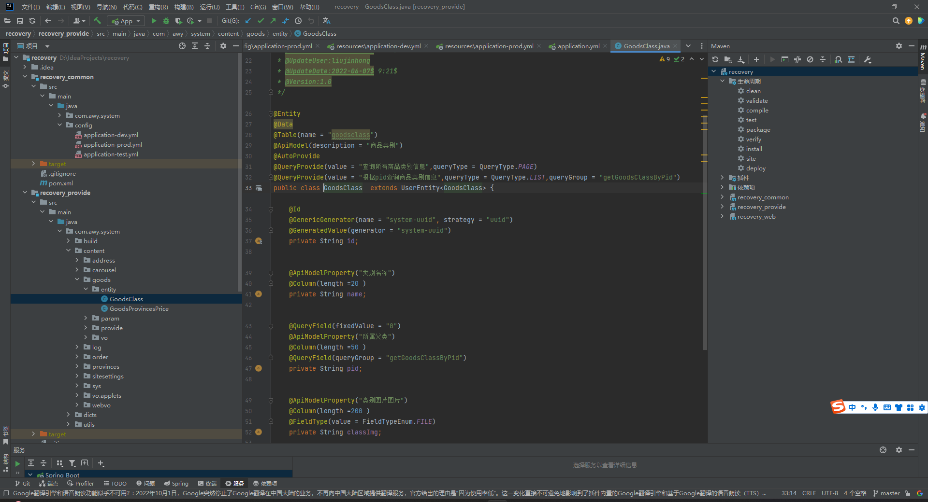
Task: Collapse 生命周期 lifecycle node in Maven
Action: 722,81
